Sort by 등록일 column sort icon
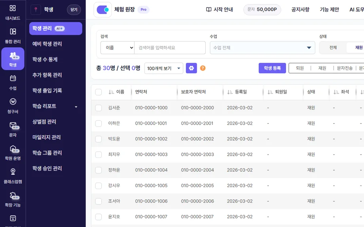Screen dimensions: 364x227 (x=230, y=92)
